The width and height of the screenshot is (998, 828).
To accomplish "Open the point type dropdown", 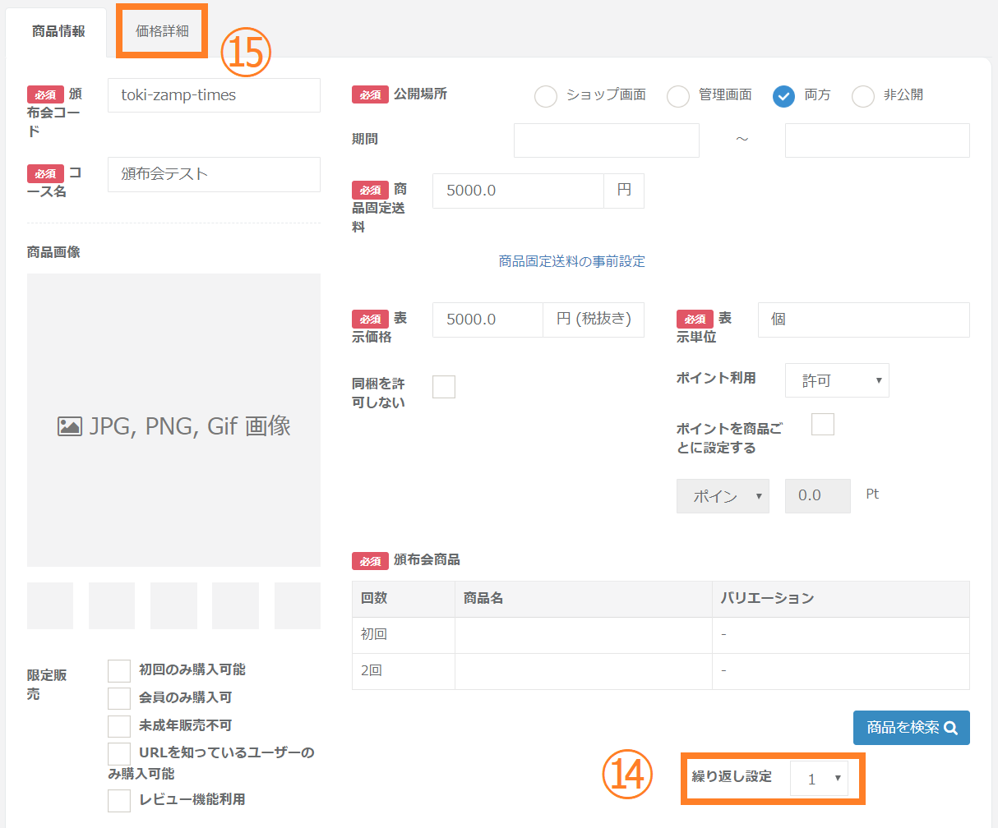I will tap(723, 496).
